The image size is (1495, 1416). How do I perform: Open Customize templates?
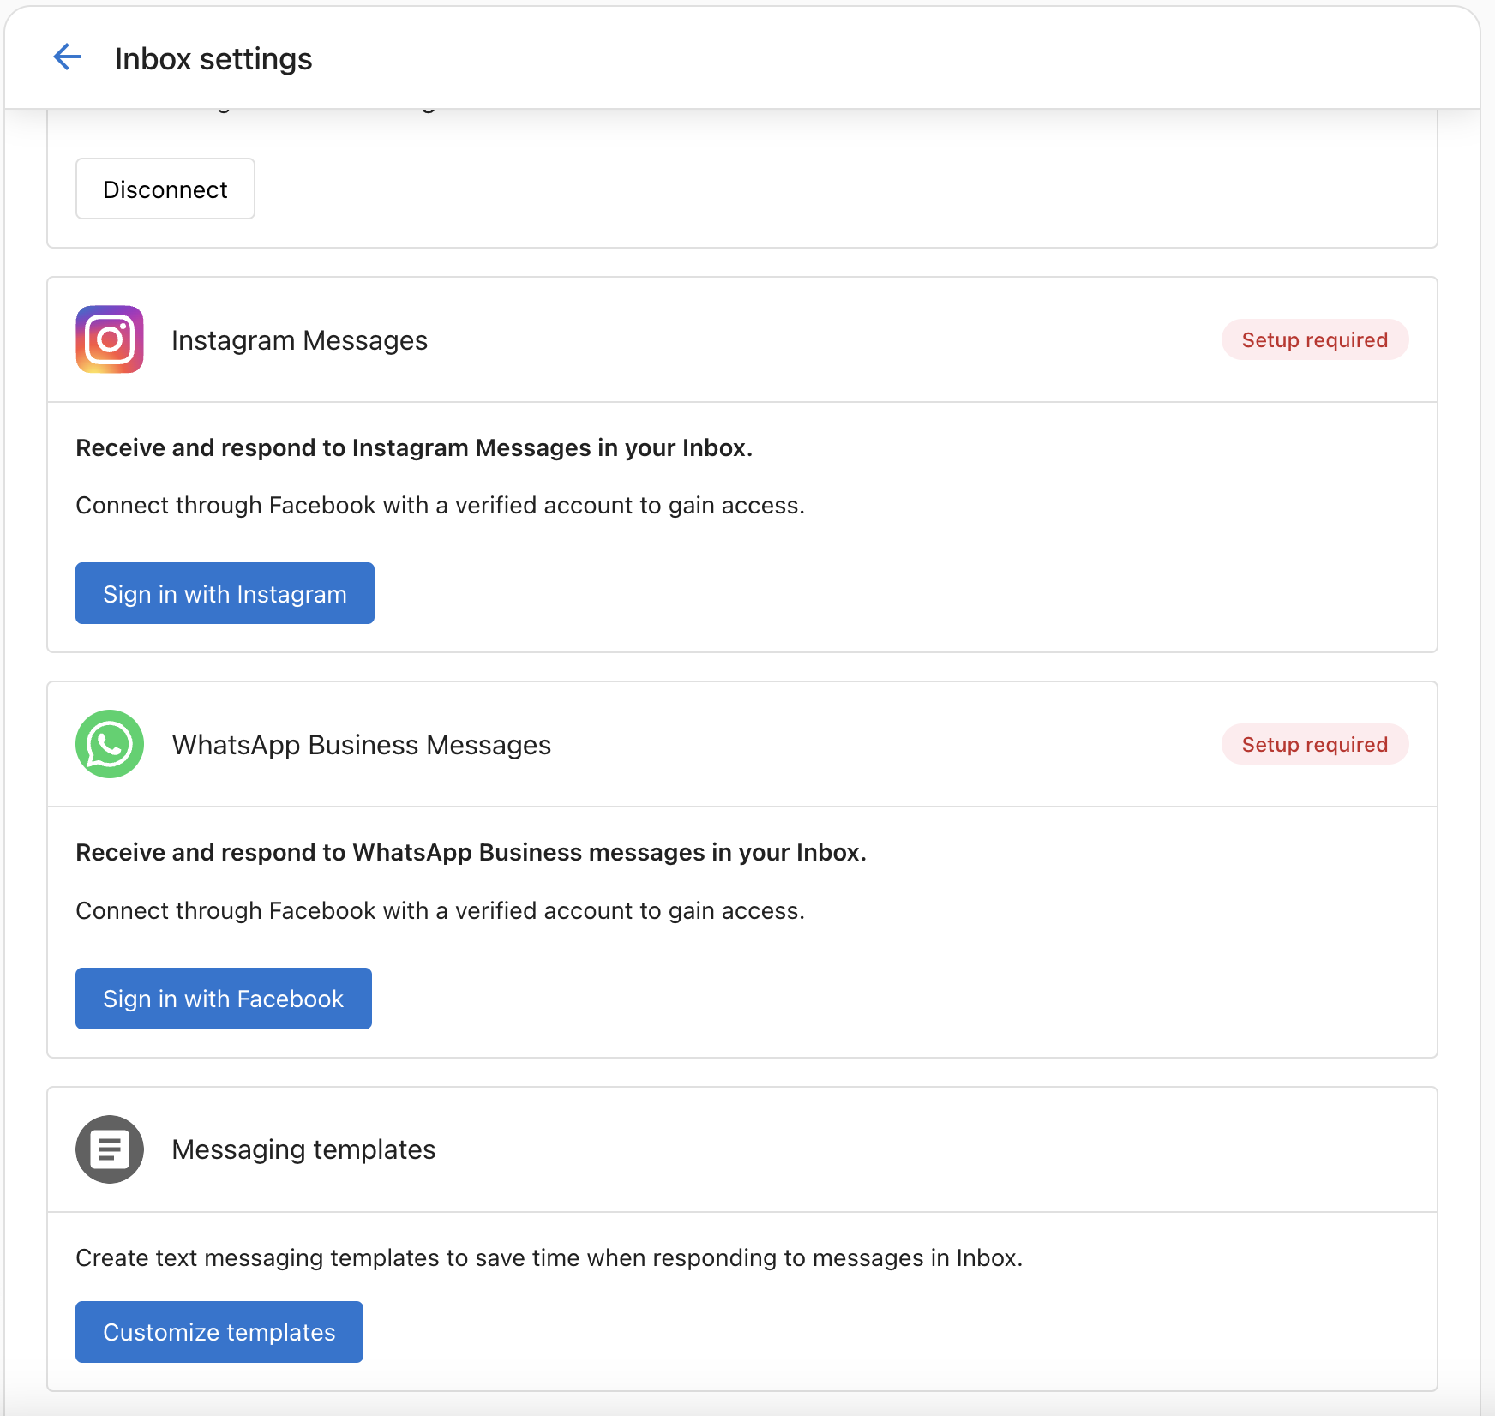(219, 1331)
